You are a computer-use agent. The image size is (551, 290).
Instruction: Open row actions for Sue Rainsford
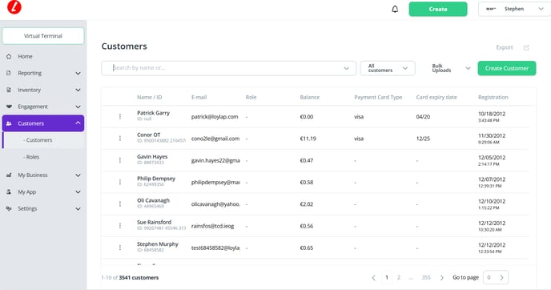click(x=120, y=226)
